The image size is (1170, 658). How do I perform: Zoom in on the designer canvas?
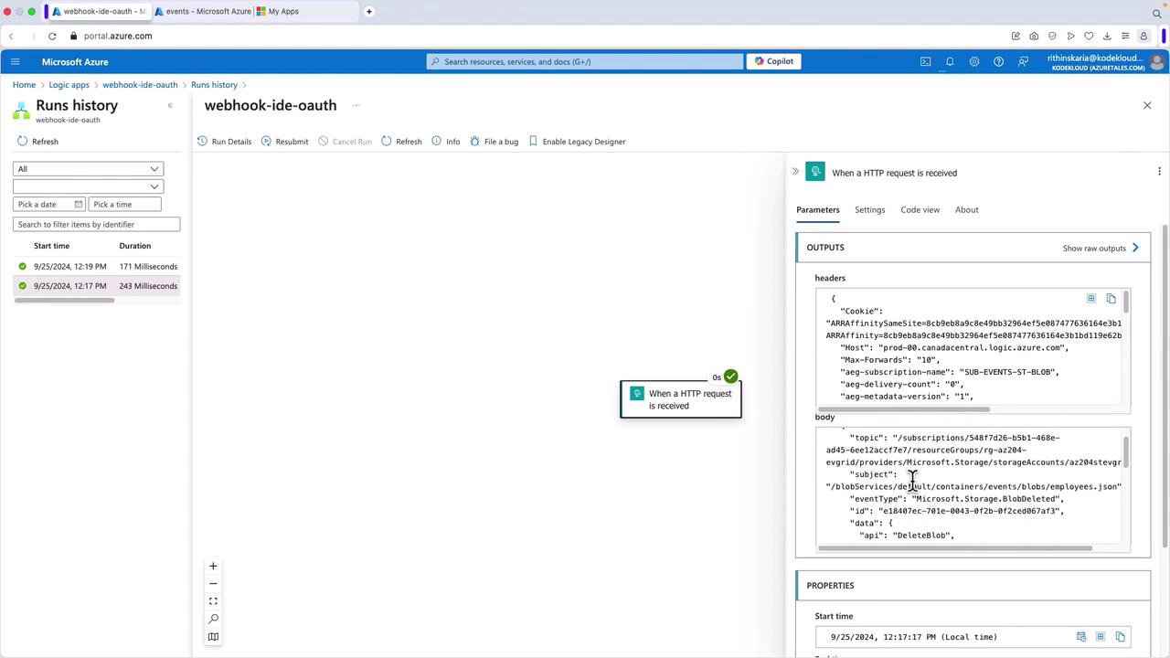tap(213, 566)
